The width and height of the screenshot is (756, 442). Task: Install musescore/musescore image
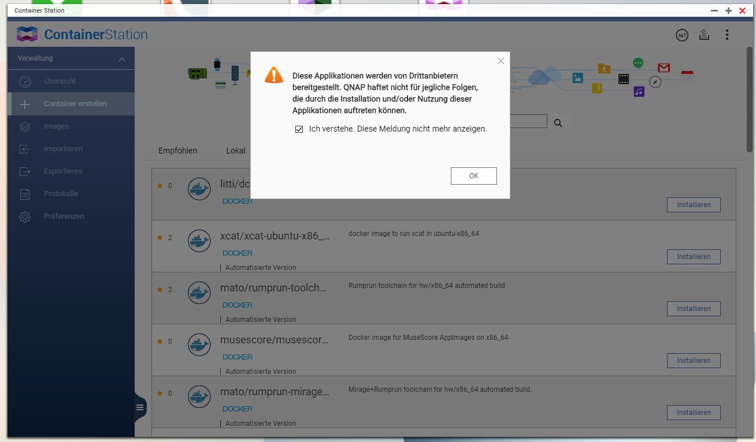click(694, 361)
